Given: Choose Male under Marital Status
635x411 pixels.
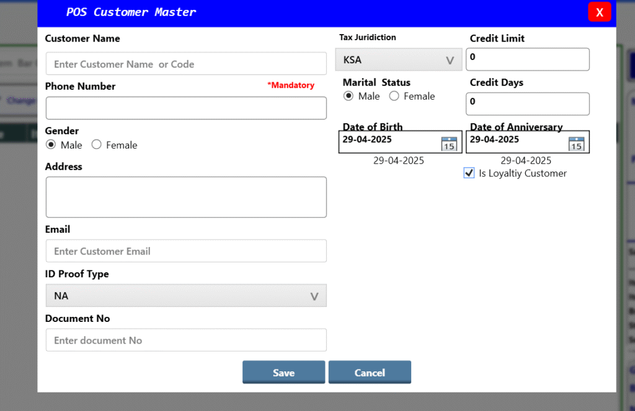Looking at the screenshot, I should click(x=349, y=96).
